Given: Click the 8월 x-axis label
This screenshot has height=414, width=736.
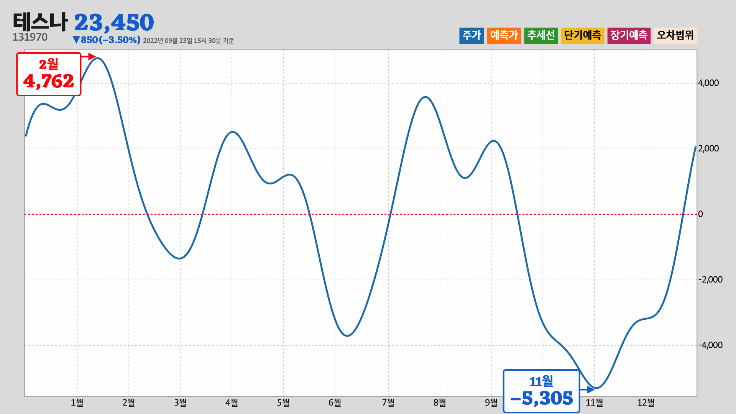Looking at the screenshot, I should coord(440,402).
